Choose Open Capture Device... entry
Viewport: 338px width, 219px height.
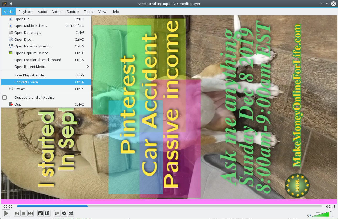[x=46, y=53]
